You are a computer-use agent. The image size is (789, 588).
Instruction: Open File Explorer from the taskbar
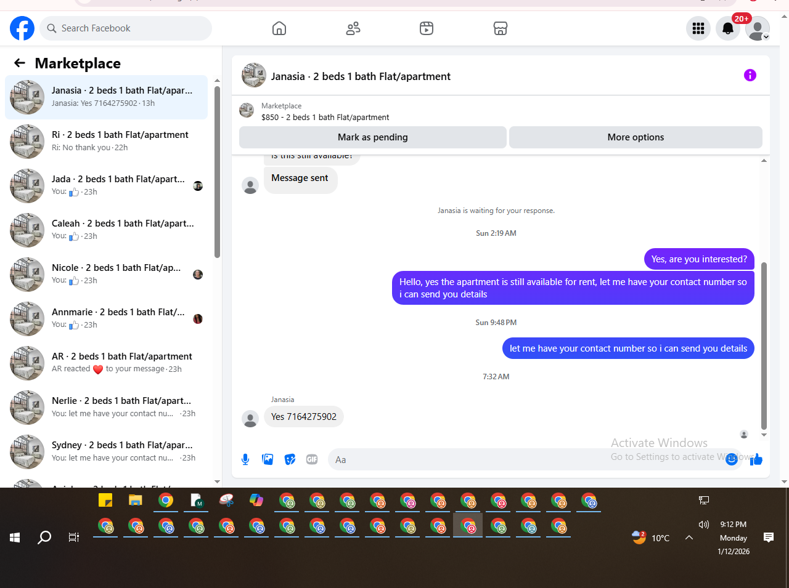(136, 500)
